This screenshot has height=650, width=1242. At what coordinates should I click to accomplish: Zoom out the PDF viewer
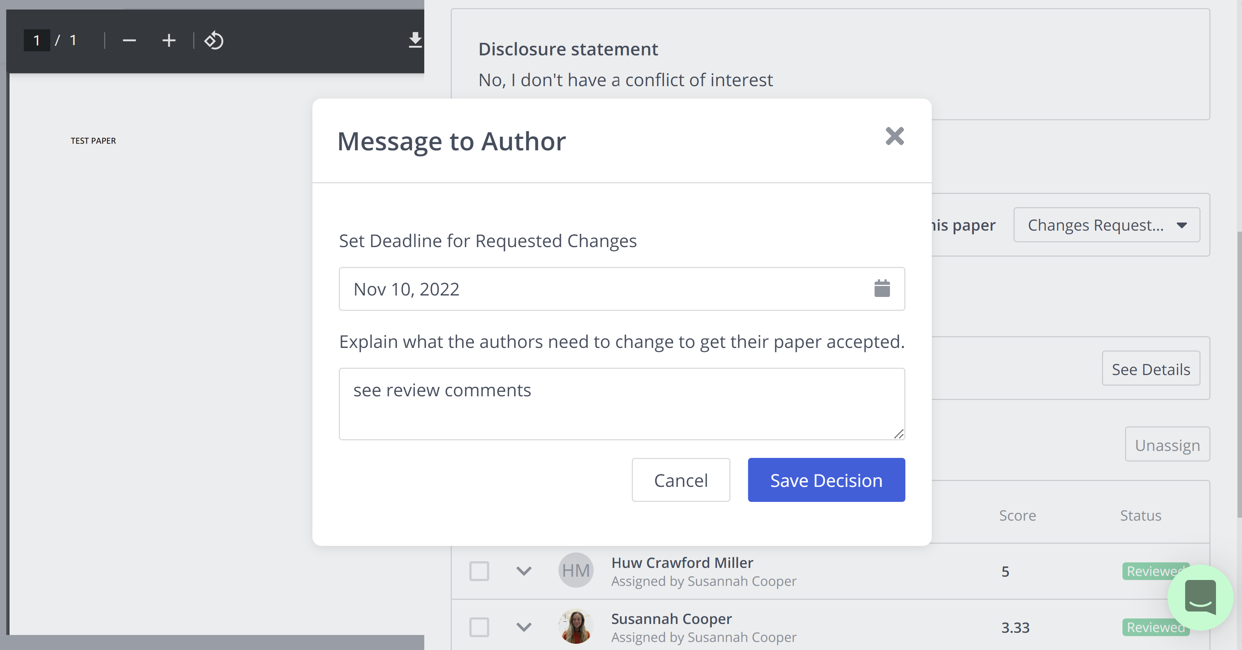coord(129,40)
